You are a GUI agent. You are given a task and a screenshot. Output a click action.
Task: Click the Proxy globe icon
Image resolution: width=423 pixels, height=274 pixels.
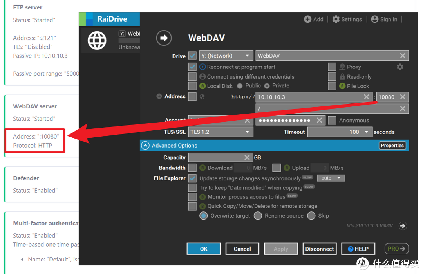click(342, 67)
